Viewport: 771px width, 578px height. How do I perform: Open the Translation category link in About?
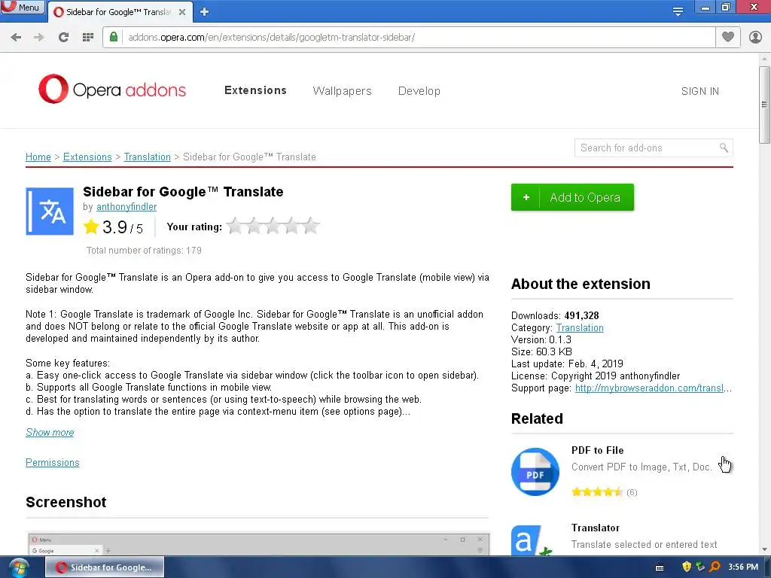click(x=580, y=328)
